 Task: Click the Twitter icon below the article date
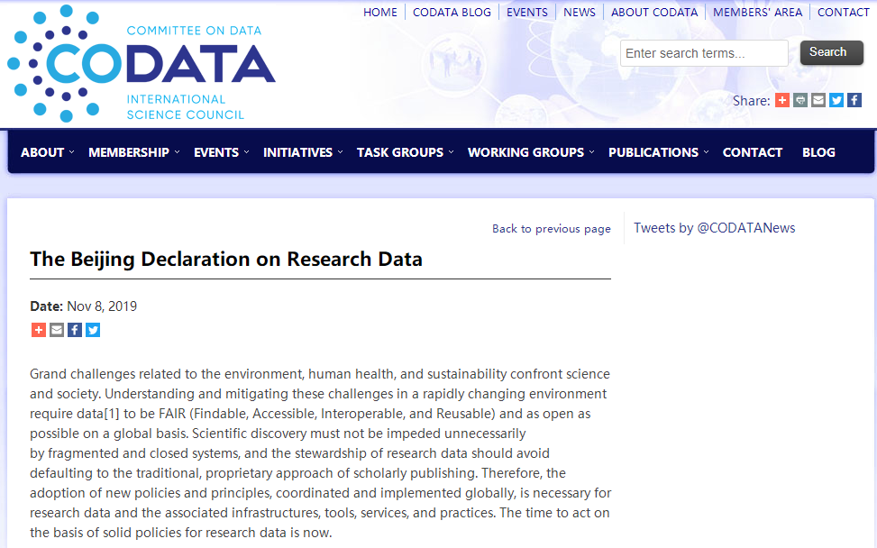click(x=93, y=330)
